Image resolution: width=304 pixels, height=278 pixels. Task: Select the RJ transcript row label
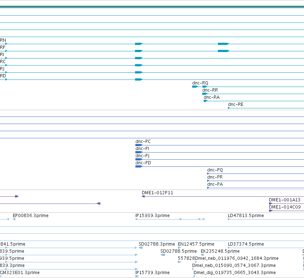[2, 69]
